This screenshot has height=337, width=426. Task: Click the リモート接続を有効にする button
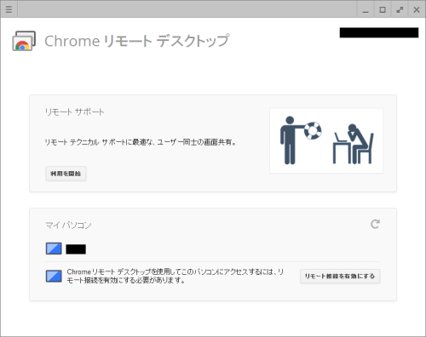(x=340, y=276)
